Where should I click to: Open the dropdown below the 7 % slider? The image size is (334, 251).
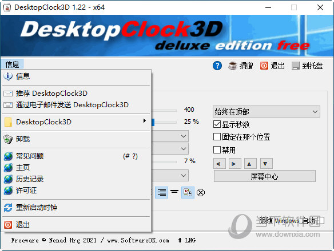click(x=170, y=176)
